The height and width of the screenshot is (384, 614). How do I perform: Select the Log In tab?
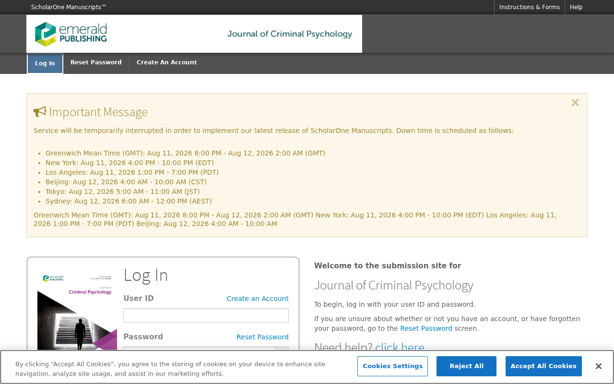pyautogui.click(x=45, y=63)
